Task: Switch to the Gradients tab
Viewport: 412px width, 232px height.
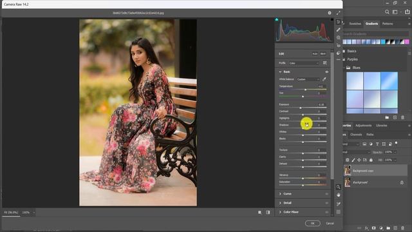Action: coord(371,24)
